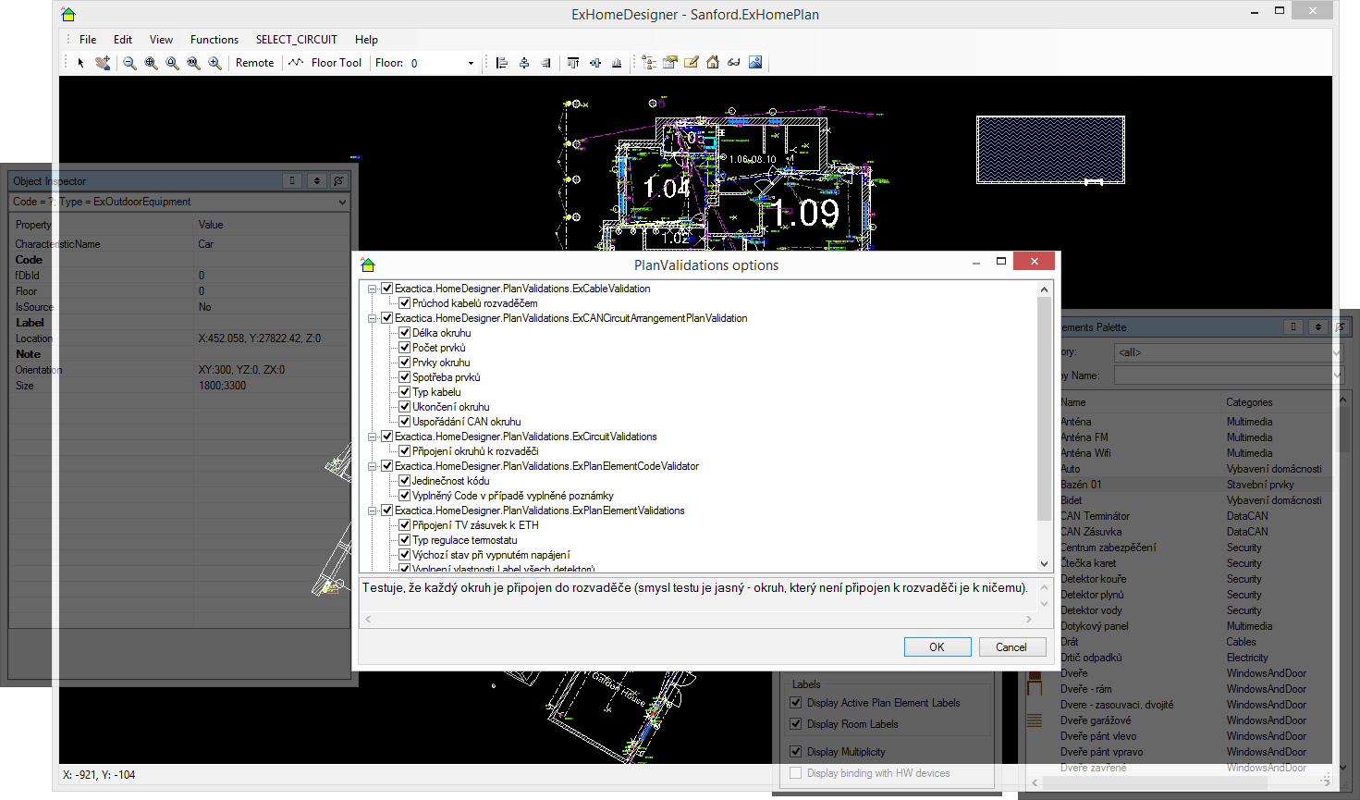Select Jedinečnost kódu tree item
The width and height of the screenshot is (1360, 800).
[450, 481]
